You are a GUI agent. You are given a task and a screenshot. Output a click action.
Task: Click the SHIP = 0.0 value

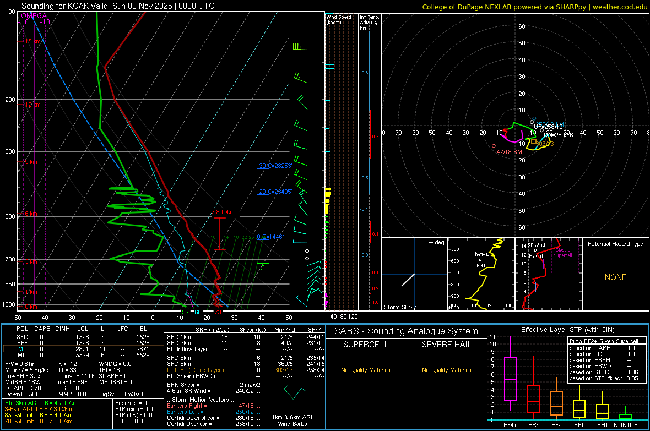[129, 421]
